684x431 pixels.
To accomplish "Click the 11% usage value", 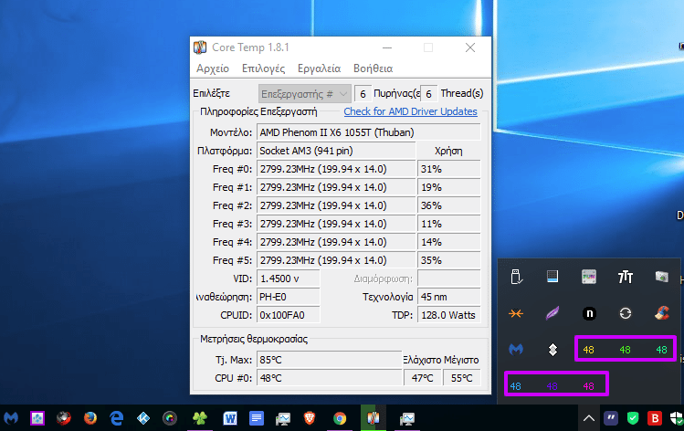I will [449, 224].
